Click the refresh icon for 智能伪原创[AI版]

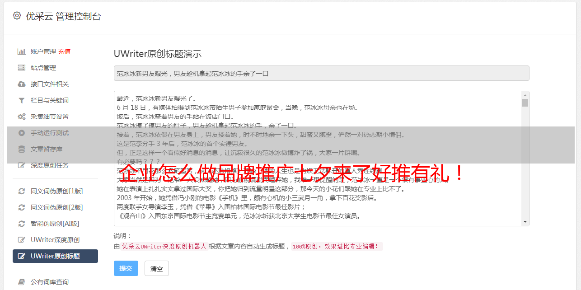21,224
